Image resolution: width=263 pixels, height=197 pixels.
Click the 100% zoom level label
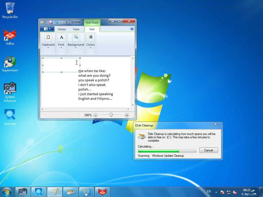(88, 115)
